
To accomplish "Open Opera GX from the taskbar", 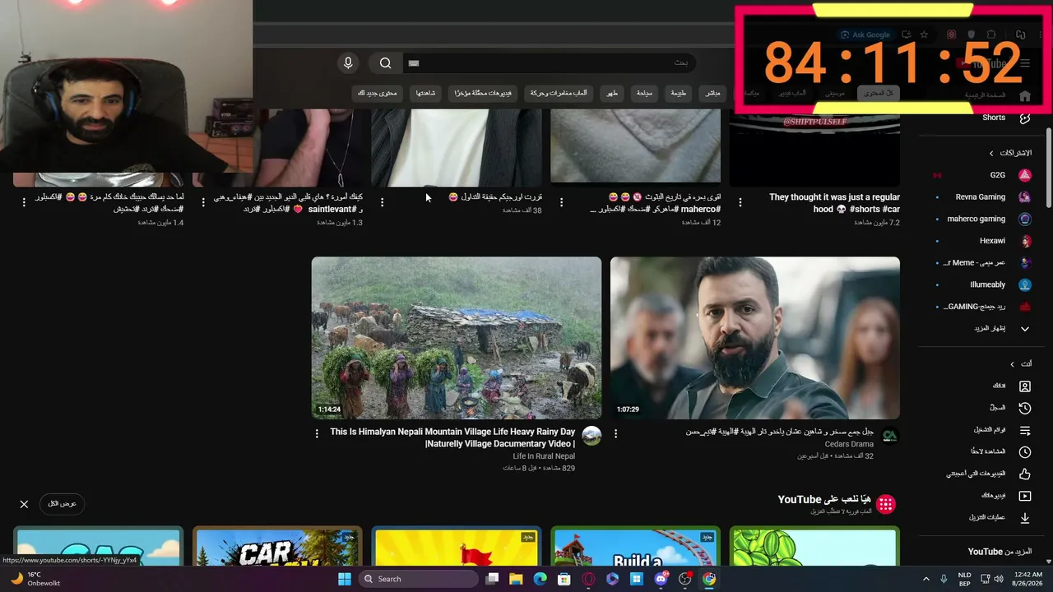I will (588, 579).
